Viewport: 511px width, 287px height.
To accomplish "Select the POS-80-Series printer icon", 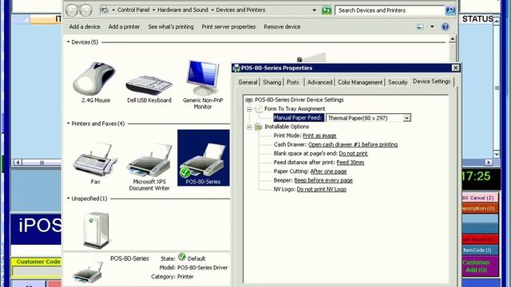I will click(x=203, y=160).
